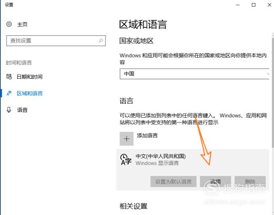The height and width of the screenshot is (215, 274).
Task: Open 语音 settings page
Action: [x=22, y=110]
